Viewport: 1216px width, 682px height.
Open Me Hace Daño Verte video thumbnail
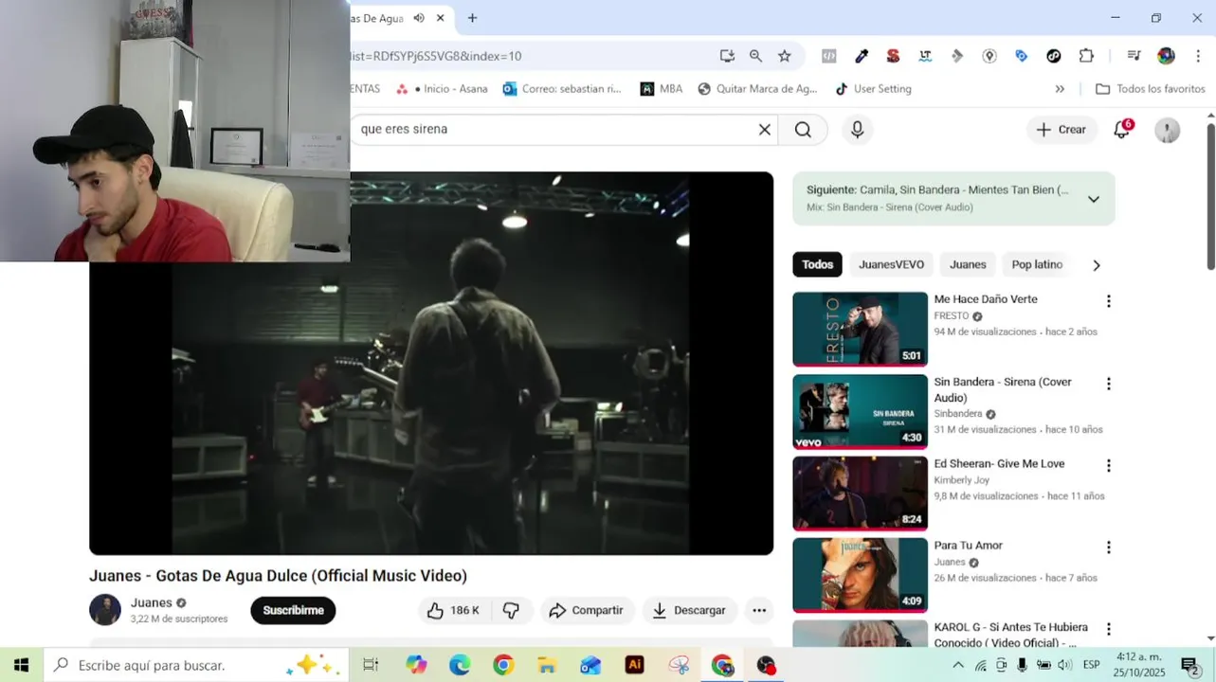click(x=860, y=329)
